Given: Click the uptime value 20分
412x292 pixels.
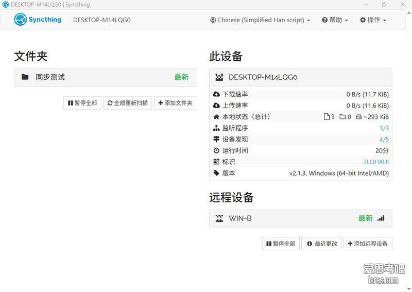Looking at the screenshot, I should click(382, 150).
